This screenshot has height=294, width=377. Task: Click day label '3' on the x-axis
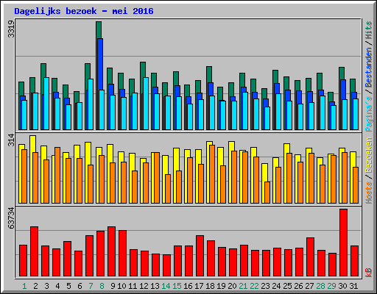pyautogui.click(x=46, y=286)
